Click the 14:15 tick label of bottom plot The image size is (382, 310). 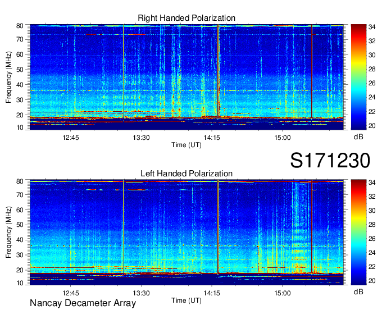pyautogui.click(x=212, y=293)
